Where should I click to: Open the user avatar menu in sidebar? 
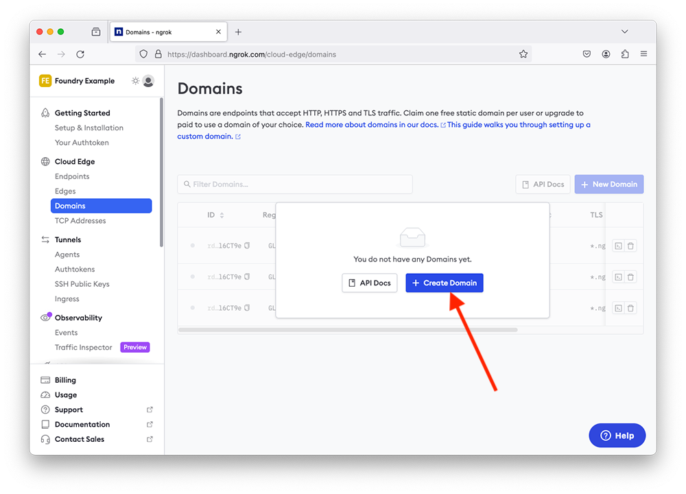point(148,81)
